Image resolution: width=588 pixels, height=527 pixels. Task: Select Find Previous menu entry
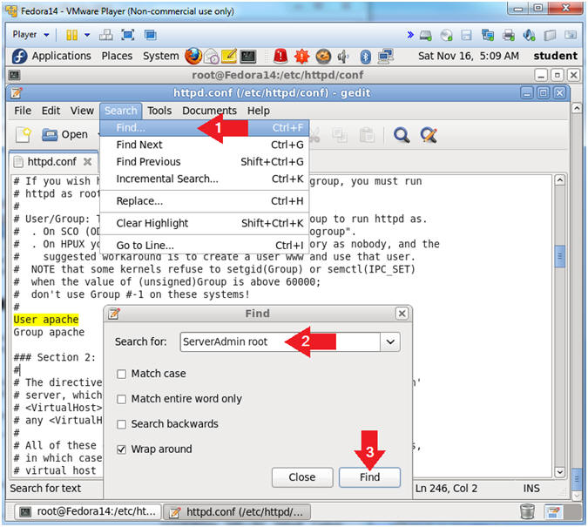pos(205,162)
